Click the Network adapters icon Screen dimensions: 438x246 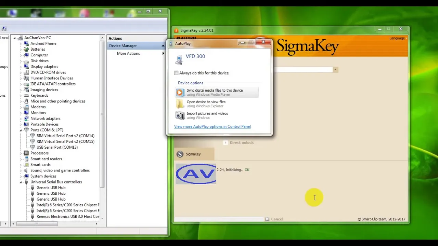pos(26,119)
